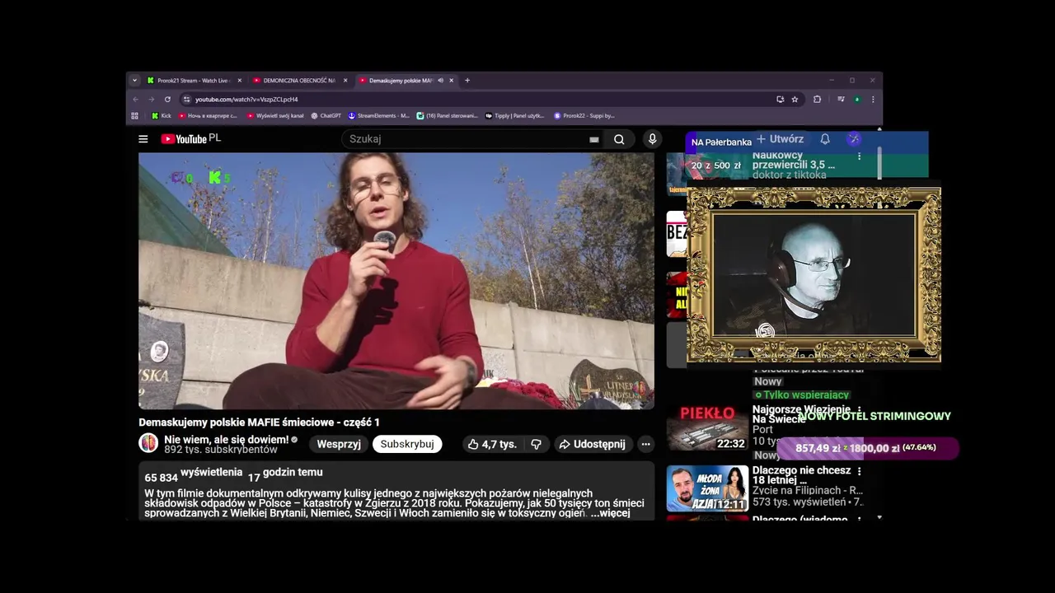Share video via Udostępnij
Screen dimensions: 1055x593
592,444
